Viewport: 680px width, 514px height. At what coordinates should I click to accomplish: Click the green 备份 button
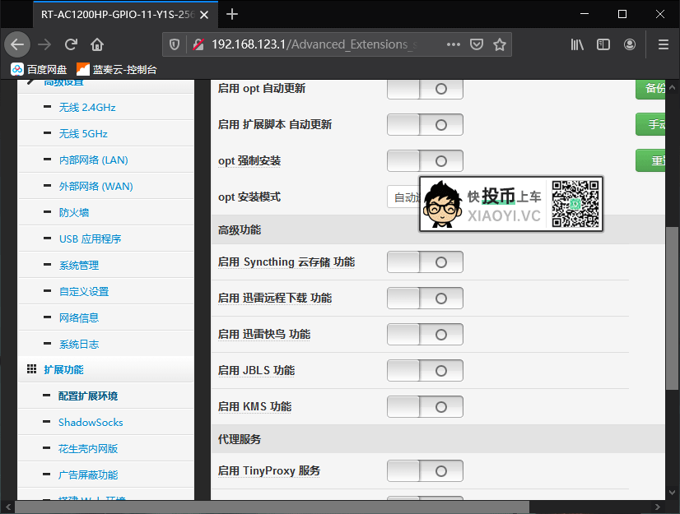(650, 89)
